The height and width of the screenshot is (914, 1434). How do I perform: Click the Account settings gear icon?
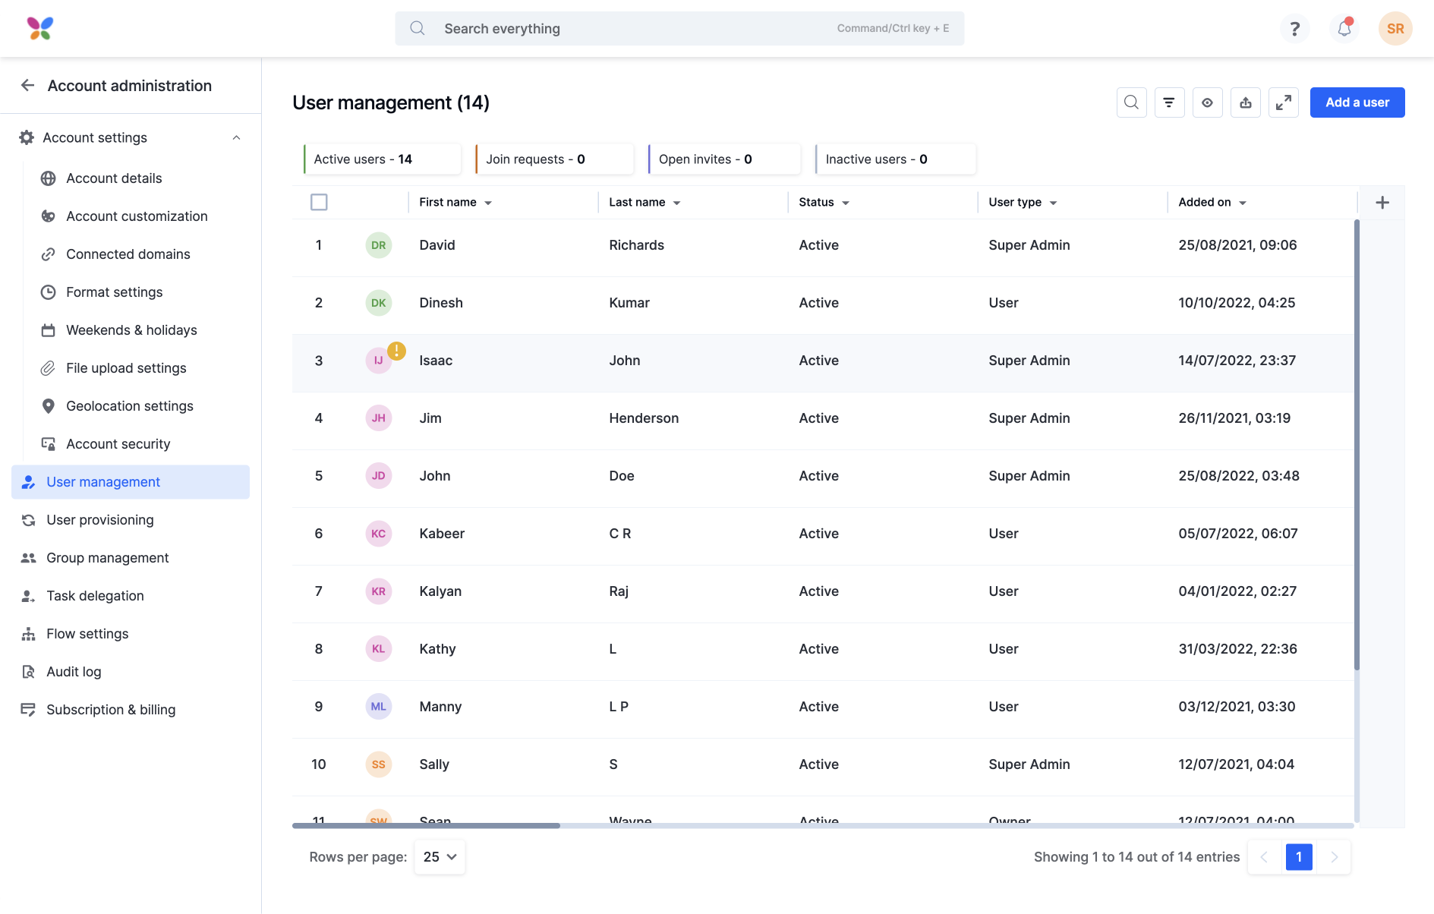click(27, 137)
